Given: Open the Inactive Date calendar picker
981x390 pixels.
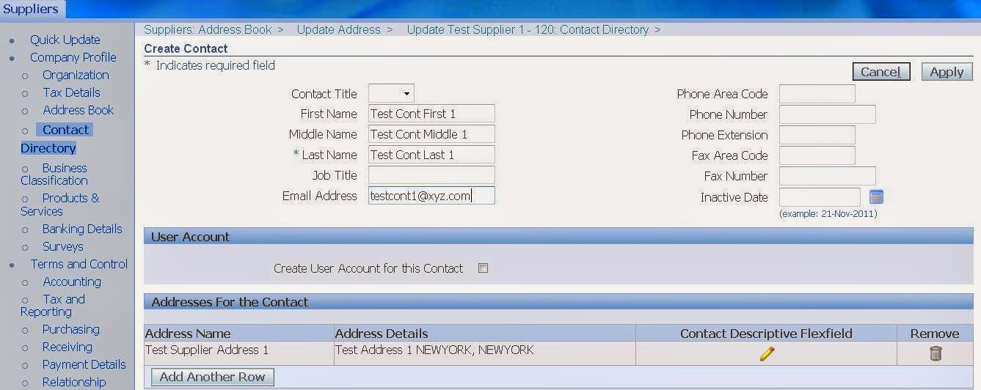Looking at the screenshot, I should pyautogui.click(x=876, y=197).
